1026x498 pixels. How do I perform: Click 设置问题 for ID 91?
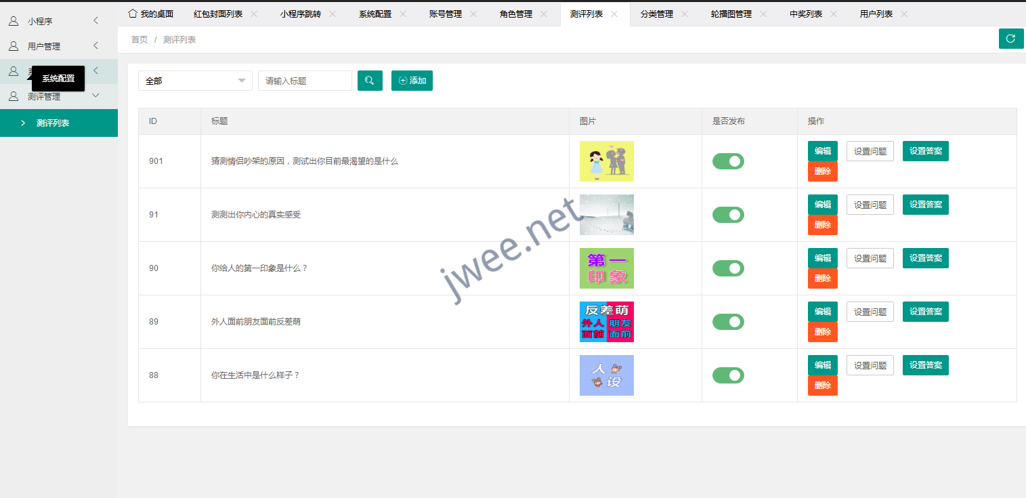[x=870, y=205]
